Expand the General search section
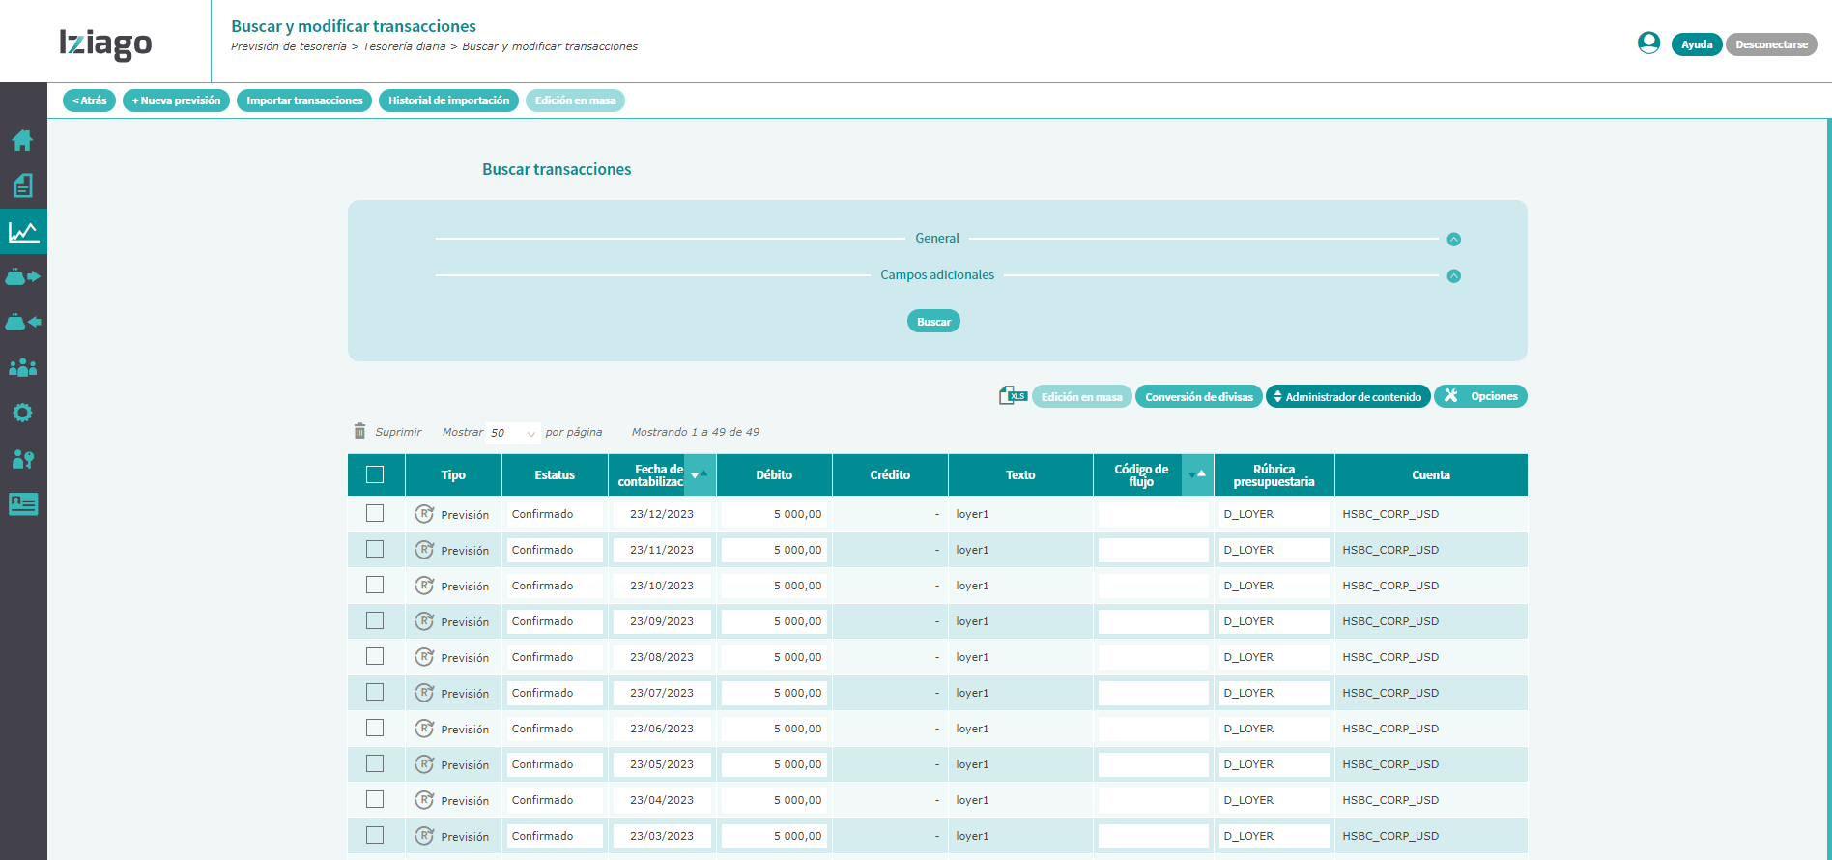The width and height of the screenshot is (1832, 860). click(x=1453, y=240)
